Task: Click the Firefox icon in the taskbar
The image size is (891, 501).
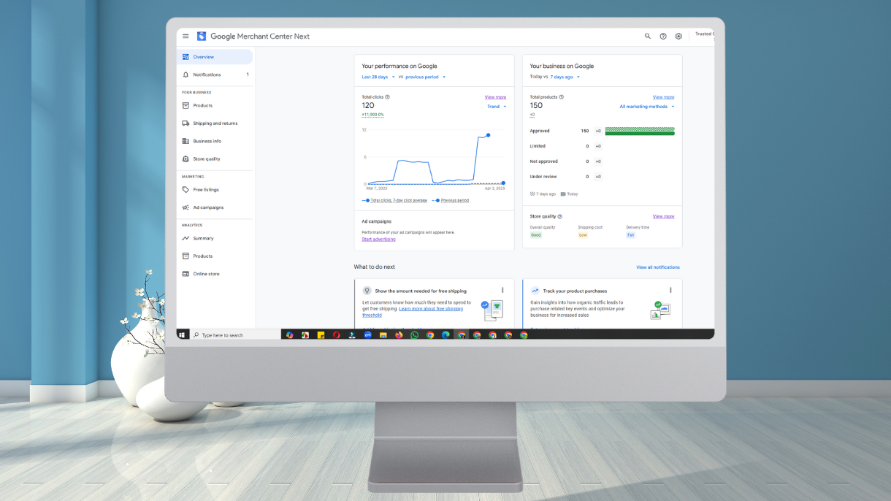Action: (399, 335)
